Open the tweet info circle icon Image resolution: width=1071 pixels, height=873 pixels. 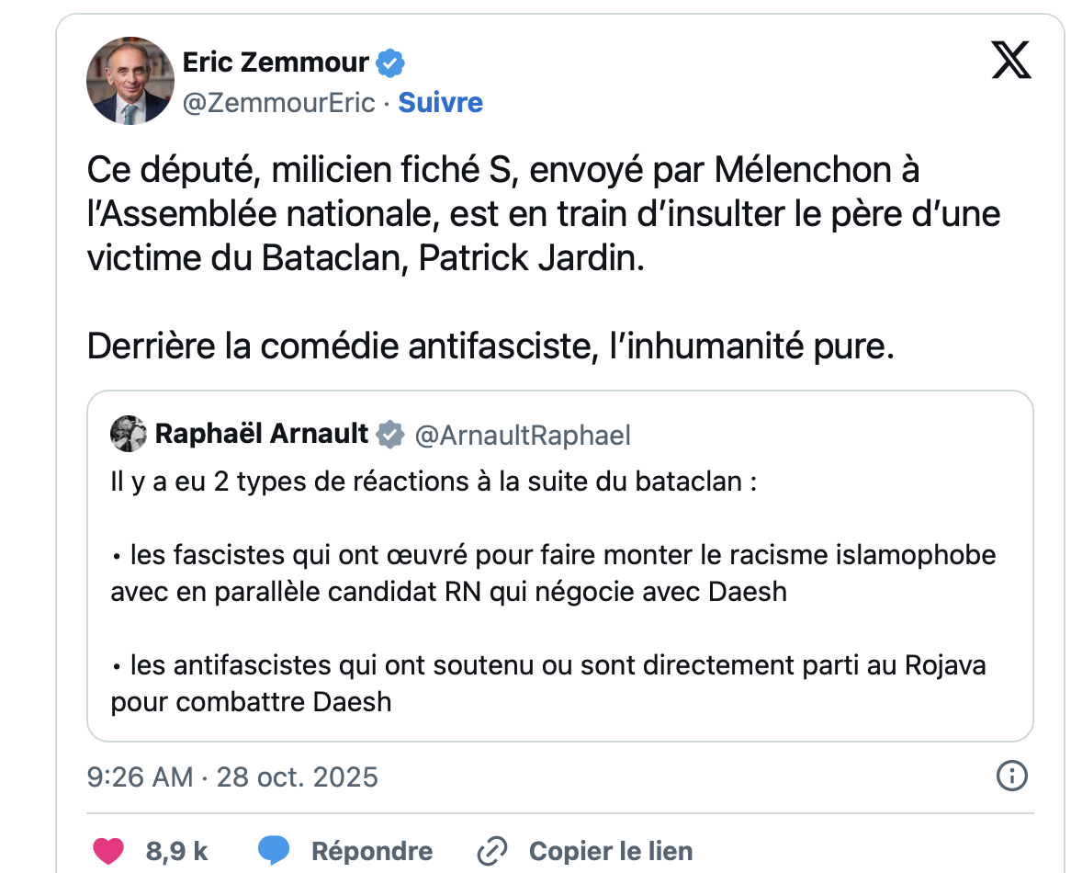point(1011,777)
